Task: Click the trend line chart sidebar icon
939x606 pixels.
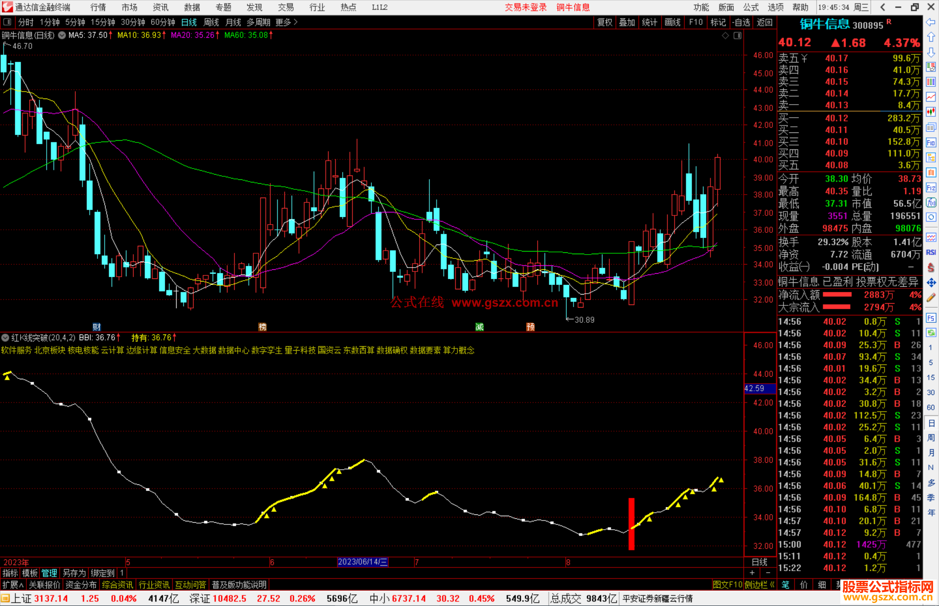Action: [931, 97]
